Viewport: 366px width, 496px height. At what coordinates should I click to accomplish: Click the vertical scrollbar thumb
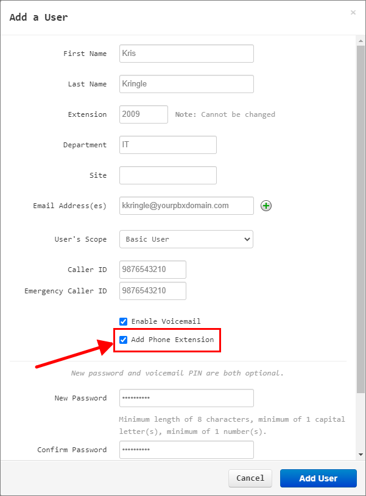(x=361, y=219)
